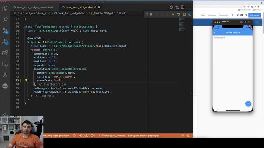Click the browser profile avatar
Screen dimensions: 264x148
(259, 7)
